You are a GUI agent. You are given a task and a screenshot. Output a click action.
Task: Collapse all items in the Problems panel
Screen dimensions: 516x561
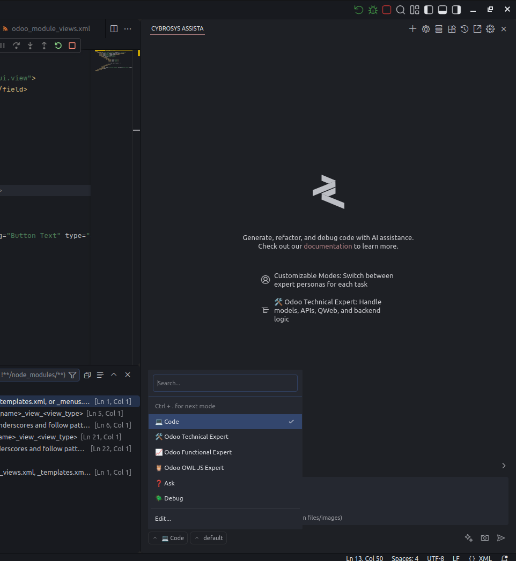coord(87,375)
